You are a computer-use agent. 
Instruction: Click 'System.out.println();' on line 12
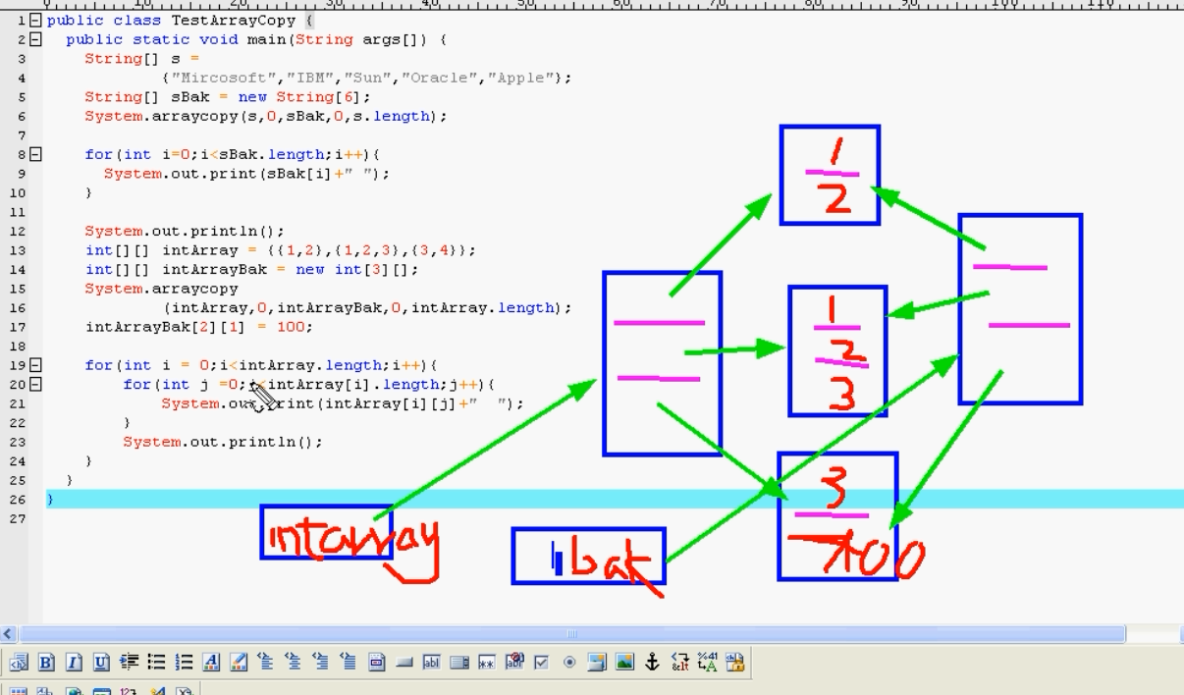(186, 231)
